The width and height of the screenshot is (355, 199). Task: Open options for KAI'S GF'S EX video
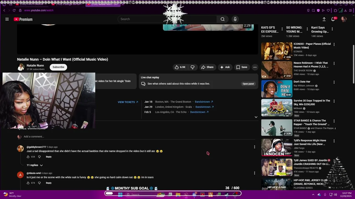282,29
